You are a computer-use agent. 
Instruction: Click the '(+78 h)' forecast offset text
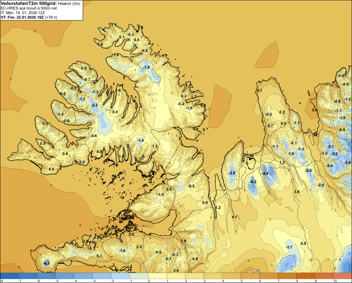[x=51, y=17]
